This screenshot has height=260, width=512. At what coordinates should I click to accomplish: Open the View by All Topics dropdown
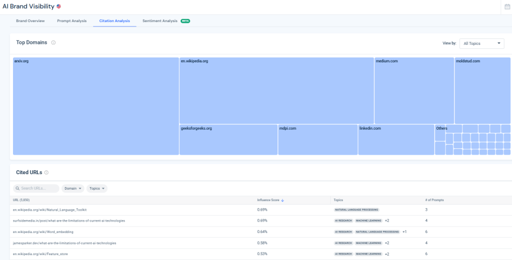click(481, 43)
